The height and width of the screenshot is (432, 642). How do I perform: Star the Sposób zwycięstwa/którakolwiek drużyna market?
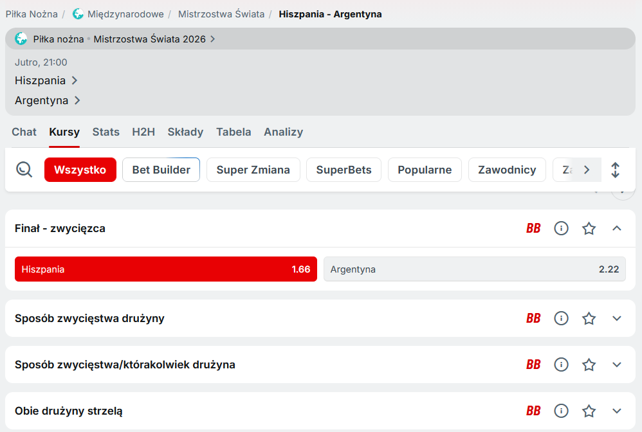589,364
